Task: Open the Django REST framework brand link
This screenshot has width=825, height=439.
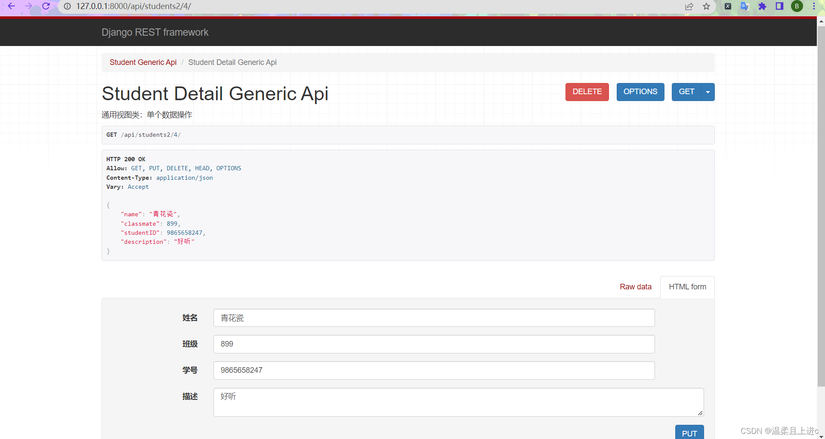Action: [x=155, y=32]
